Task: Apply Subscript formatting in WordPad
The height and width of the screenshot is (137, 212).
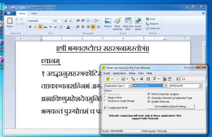Action: 51,27
